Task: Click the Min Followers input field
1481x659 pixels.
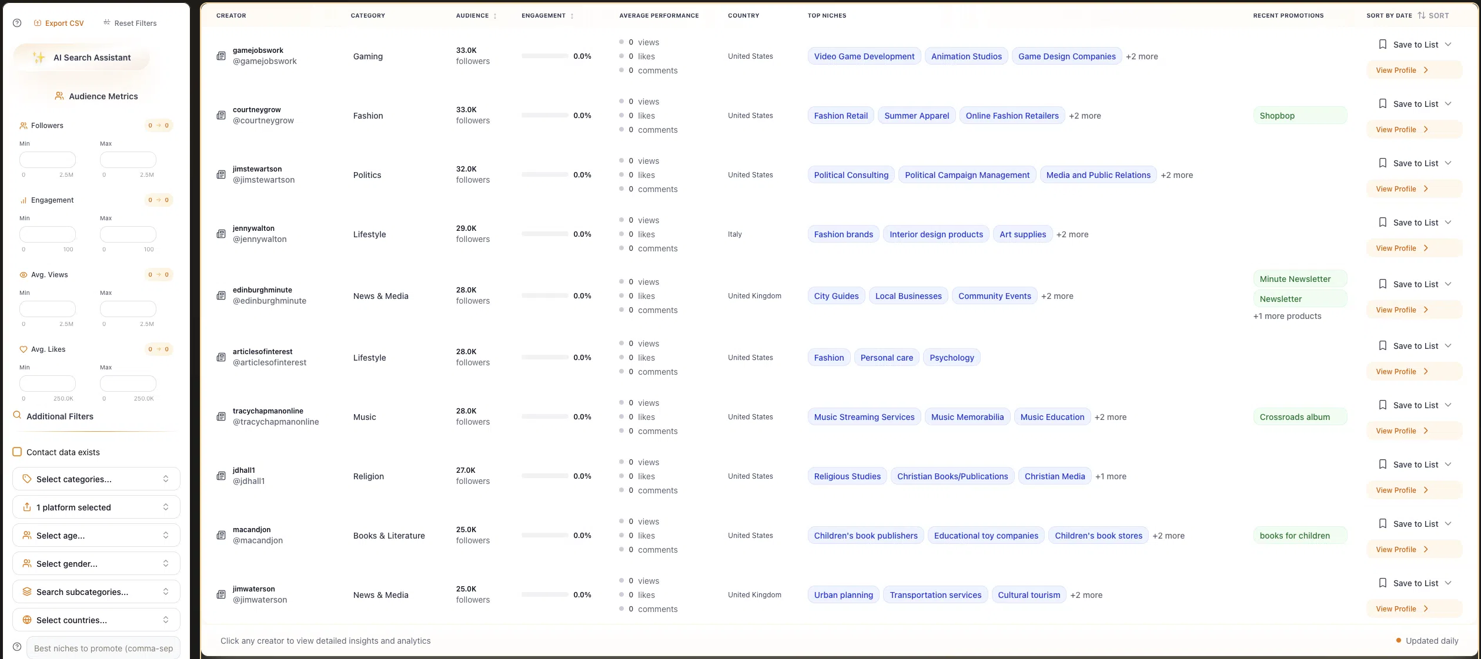Action: (x=47, y=159)
